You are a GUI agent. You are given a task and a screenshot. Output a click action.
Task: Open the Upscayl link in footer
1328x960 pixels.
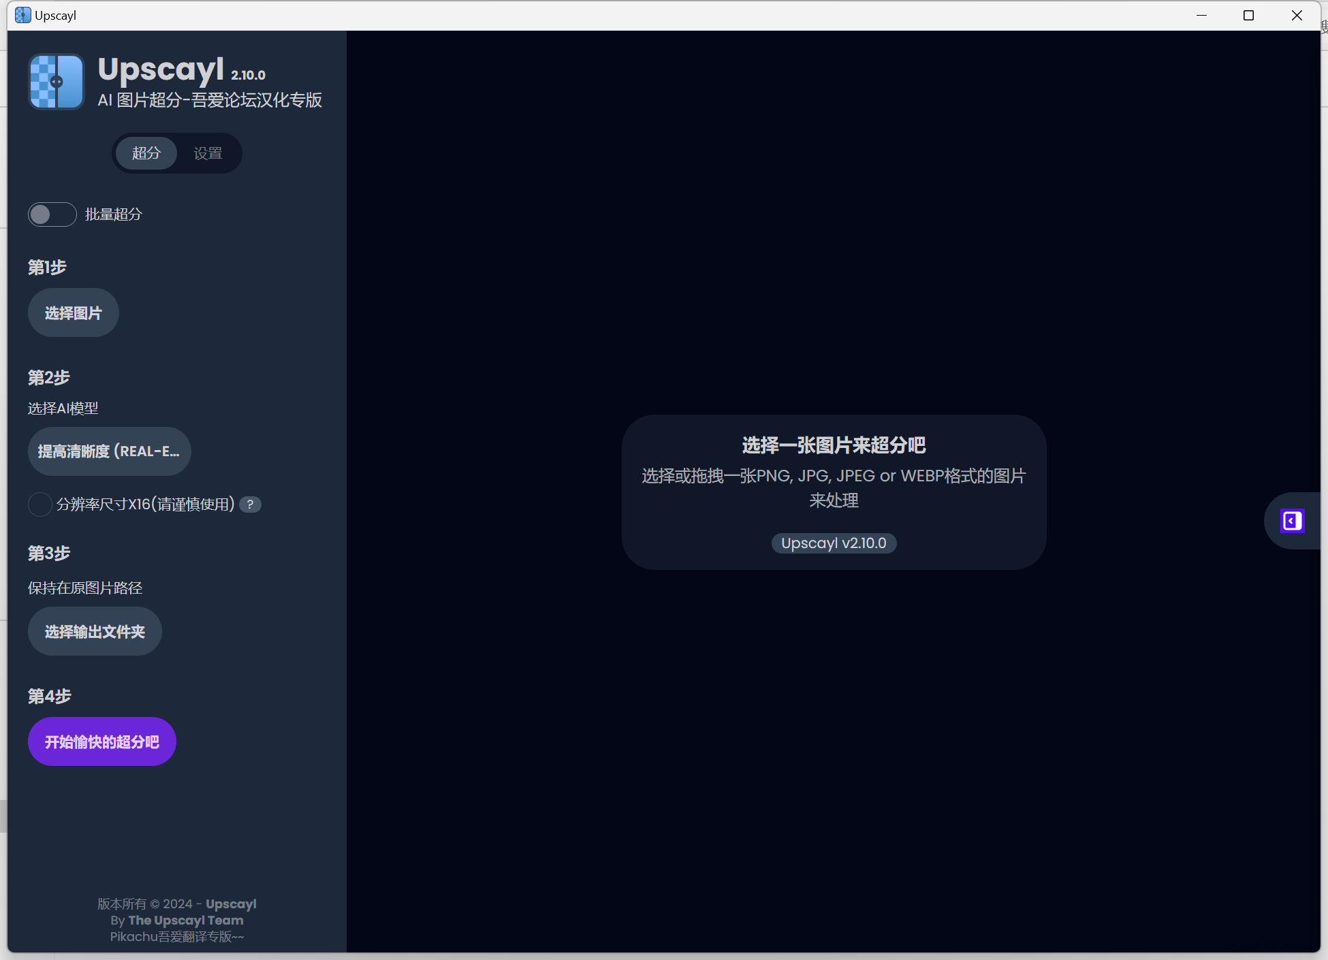pyautogui.click(x=231, y=904)
